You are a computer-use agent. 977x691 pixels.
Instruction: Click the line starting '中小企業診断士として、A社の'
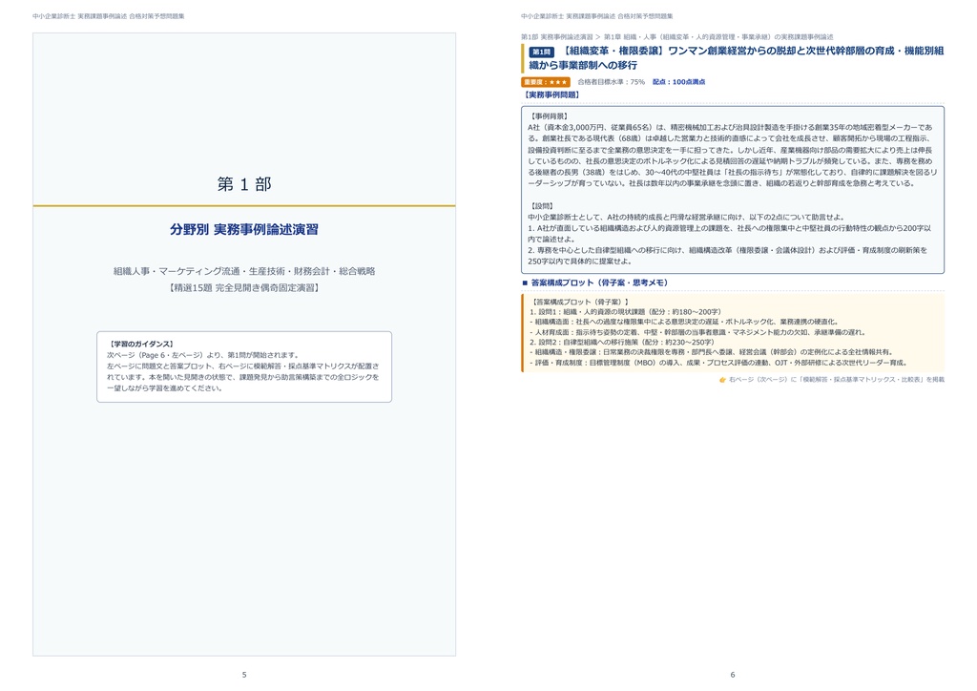[x=686, y=218]
